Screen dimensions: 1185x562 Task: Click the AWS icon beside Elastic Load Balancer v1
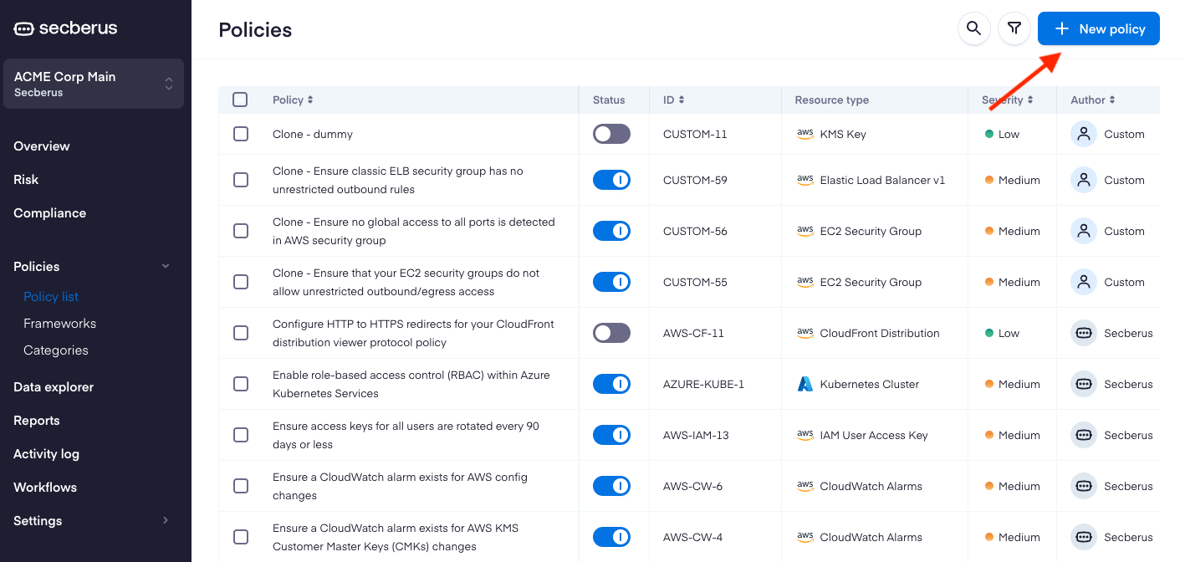[x=805, y=180]
